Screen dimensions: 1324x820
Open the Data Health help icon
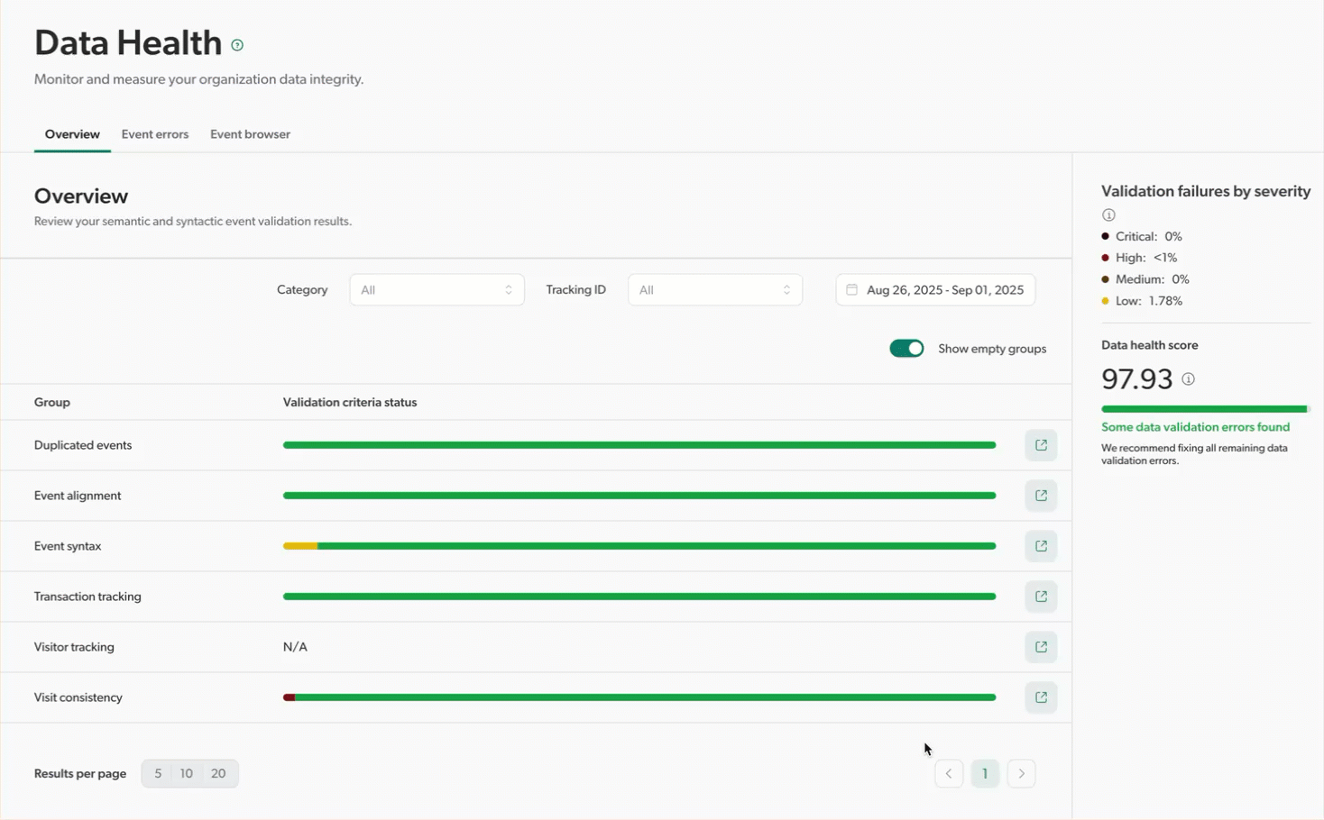pos(236,44)
